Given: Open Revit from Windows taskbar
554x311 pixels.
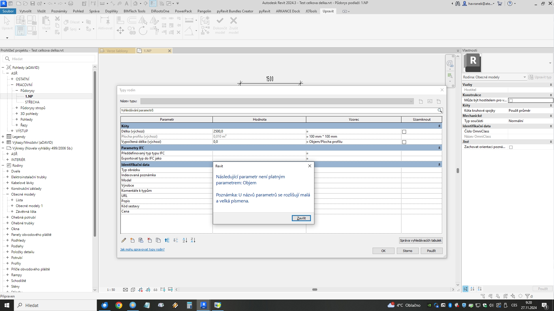Looking at the screenshot, I should (x=203, y=305).
